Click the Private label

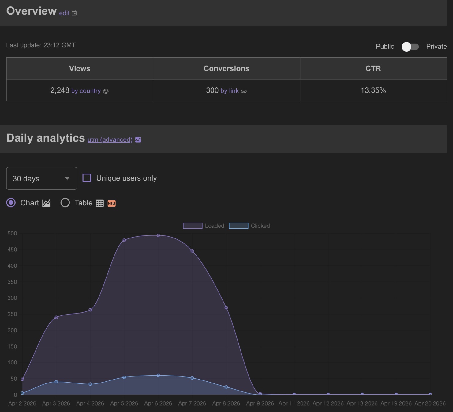(x=436, y=47)
